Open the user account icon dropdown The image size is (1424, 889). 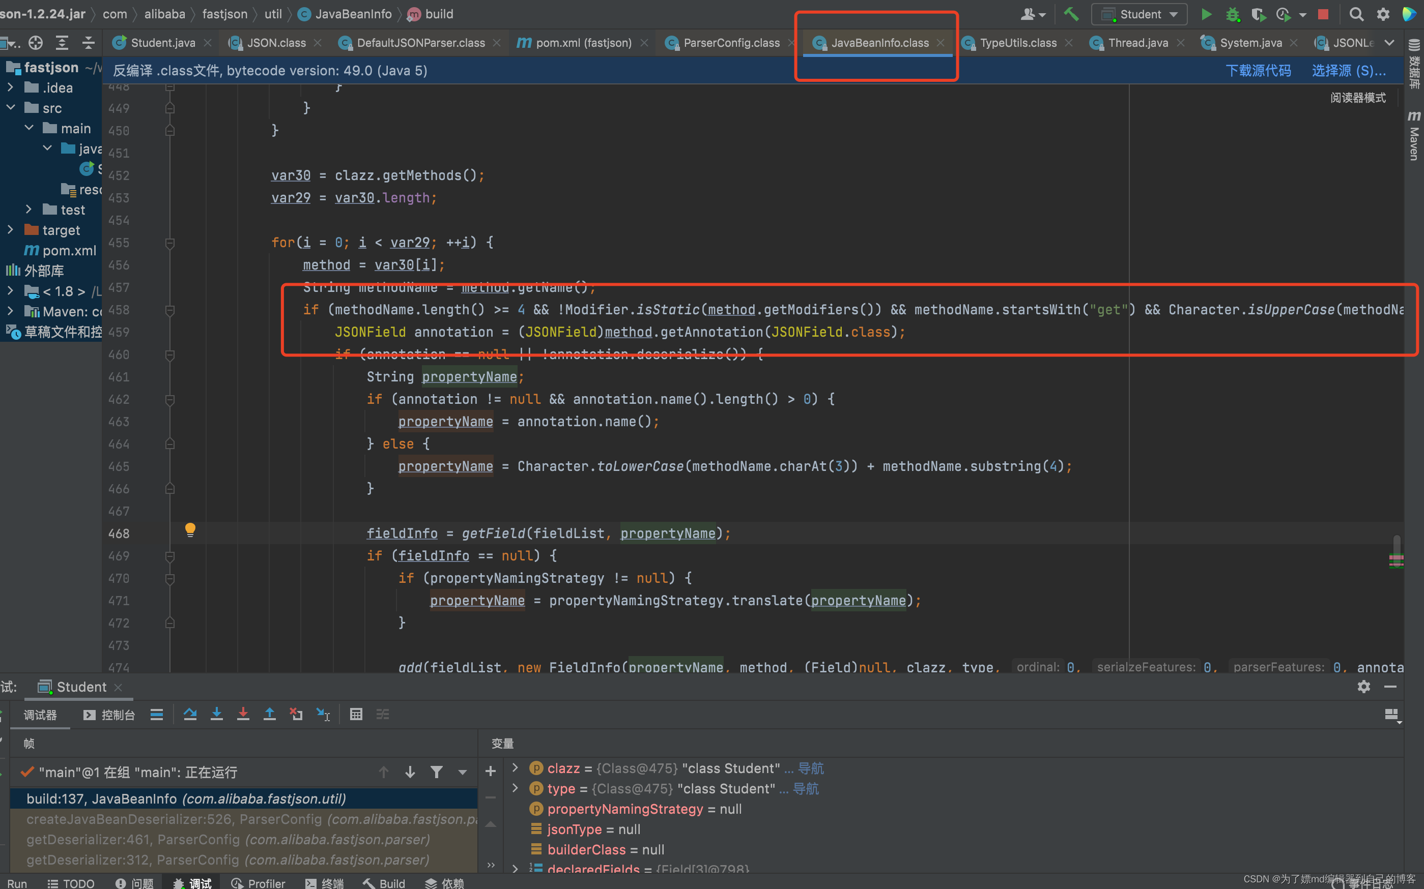pyautogui.click(x=1032, y=14)
